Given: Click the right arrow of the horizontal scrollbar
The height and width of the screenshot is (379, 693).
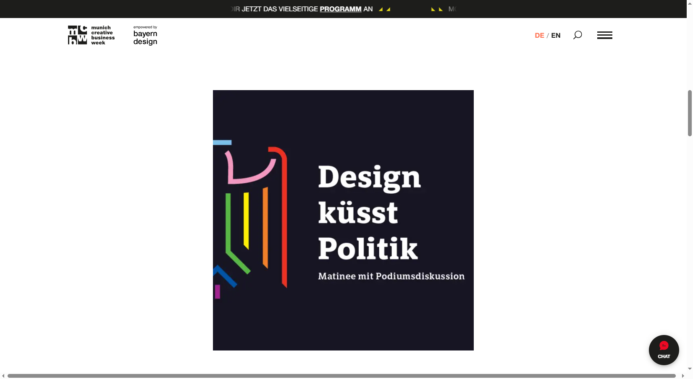Looking at the screenshot, I should (x=683, y=376).
